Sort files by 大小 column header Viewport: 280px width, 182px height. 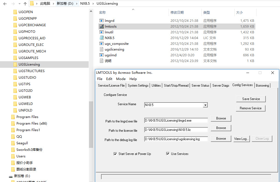tap(239, 13)
